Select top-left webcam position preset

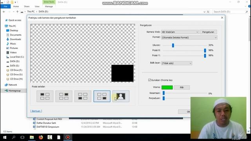coord(45,96)
